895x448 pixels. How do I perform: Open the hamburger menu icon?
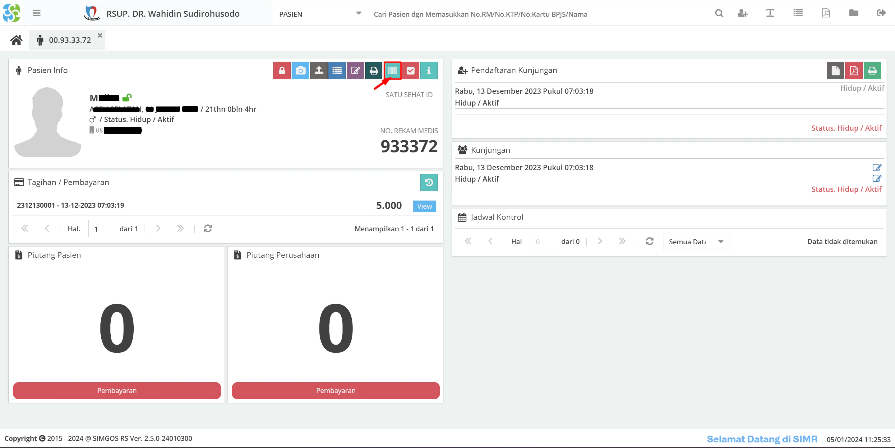click(36, 13)
